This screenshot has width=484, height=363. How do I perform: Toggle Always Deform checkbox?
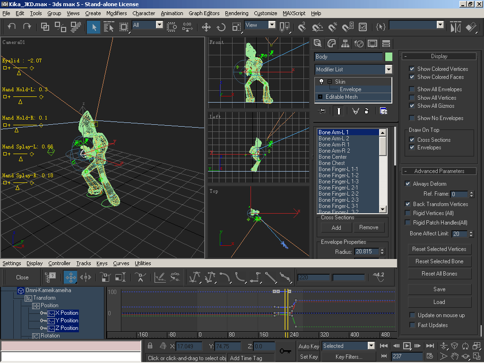tap(407, 184)
